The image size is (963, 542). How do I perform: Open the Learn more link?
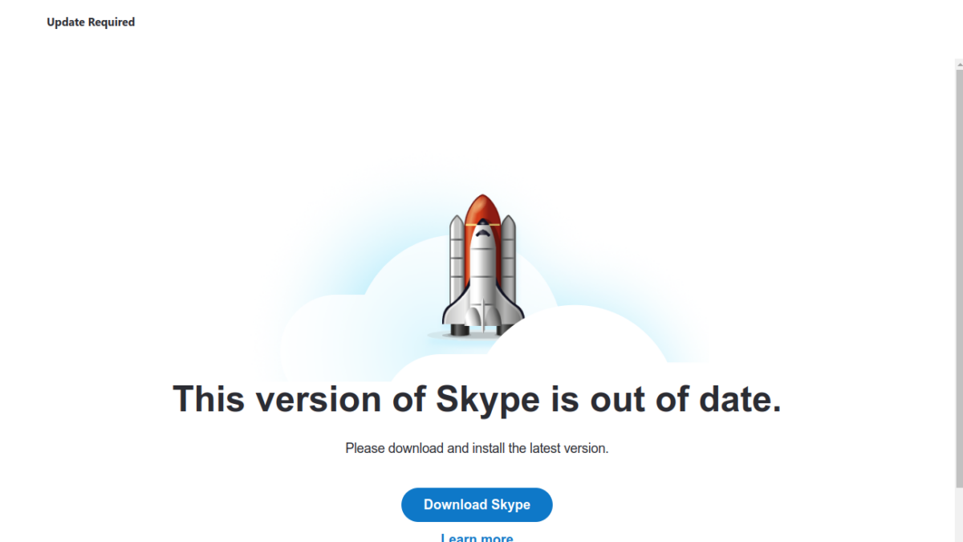pyautogui.click(x=477, y=537)
